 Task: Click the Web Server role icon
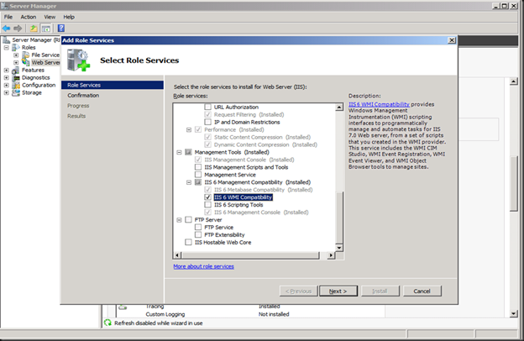26,62
